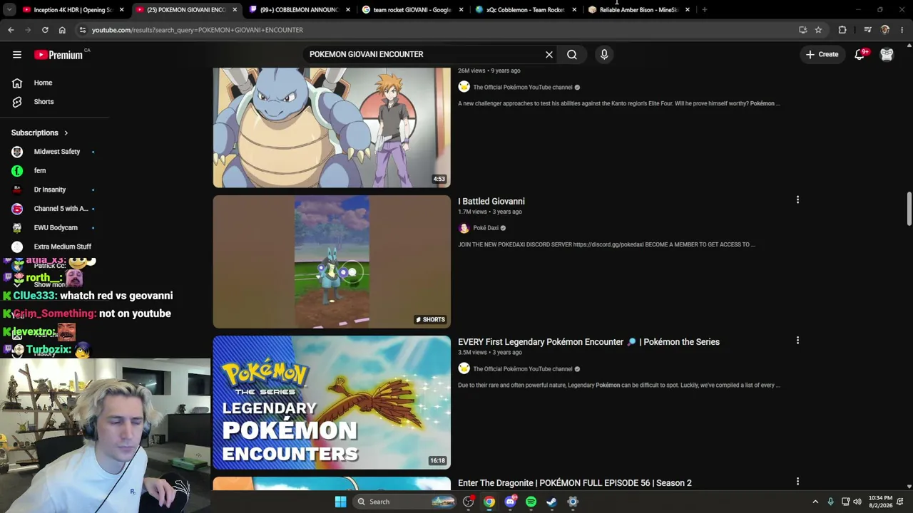The height and width of the screenshot is (513, 913).
Task: Open more actions for I Battled Giovanni
Action: (797, 200)
